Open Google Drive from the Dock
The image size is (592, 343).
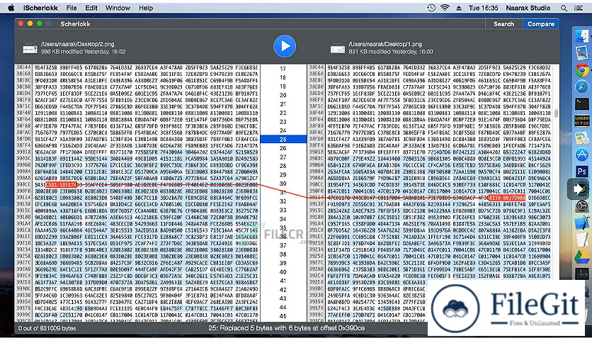[x=582, y=258]
